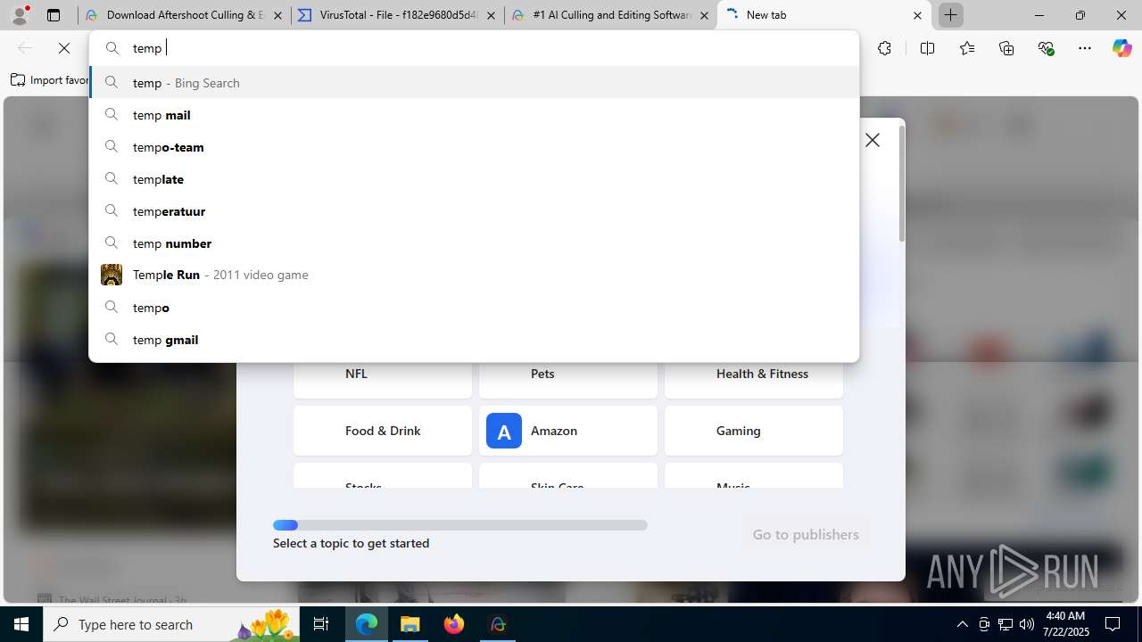Viewport: 1142px width, 642px height.
Task: Pick the 'template' suggestion
Action: coord(474,179)
